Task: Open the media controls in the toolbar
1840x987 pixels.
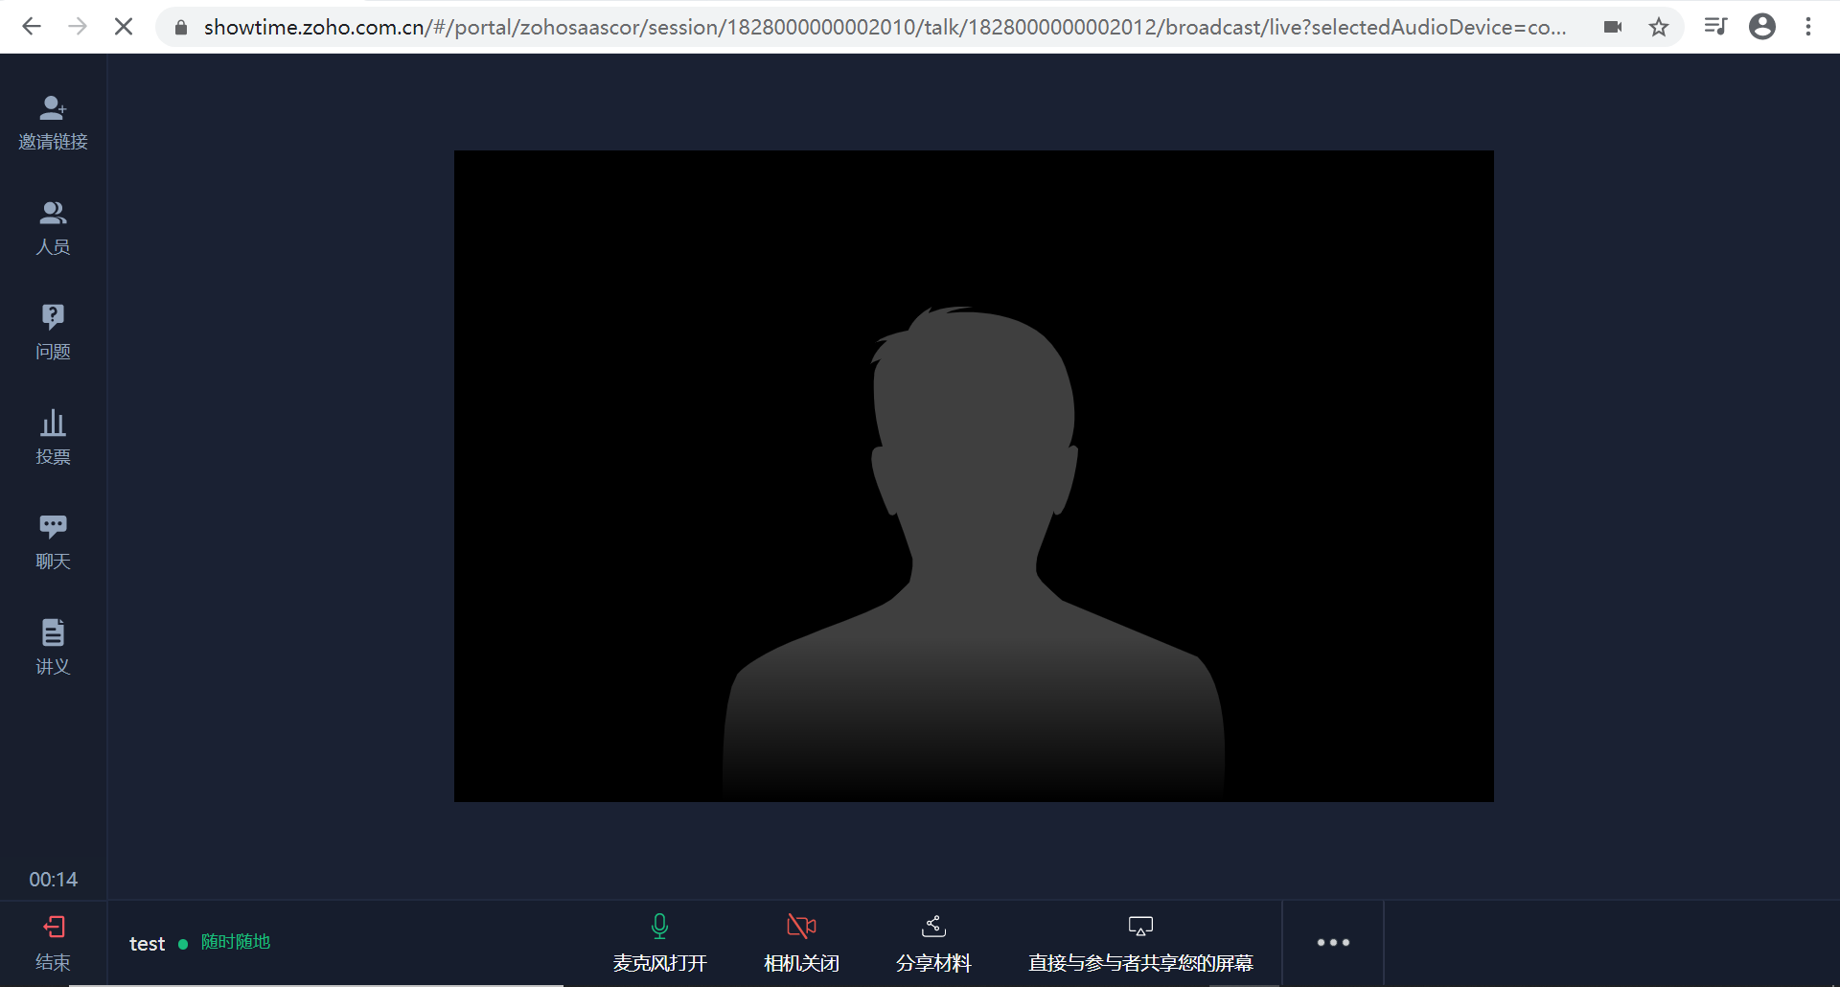Action: point(1715,26)
